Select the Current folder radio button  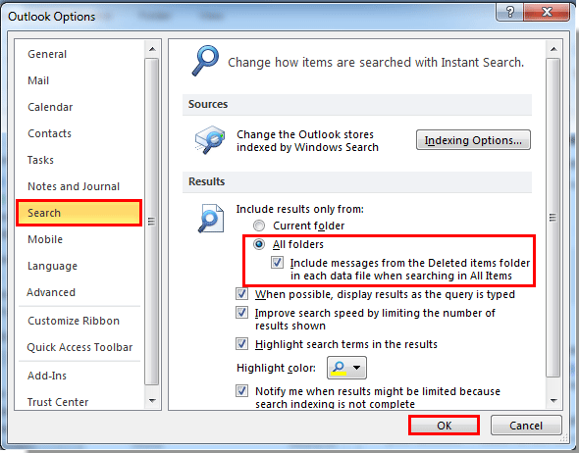coord(259,226)
